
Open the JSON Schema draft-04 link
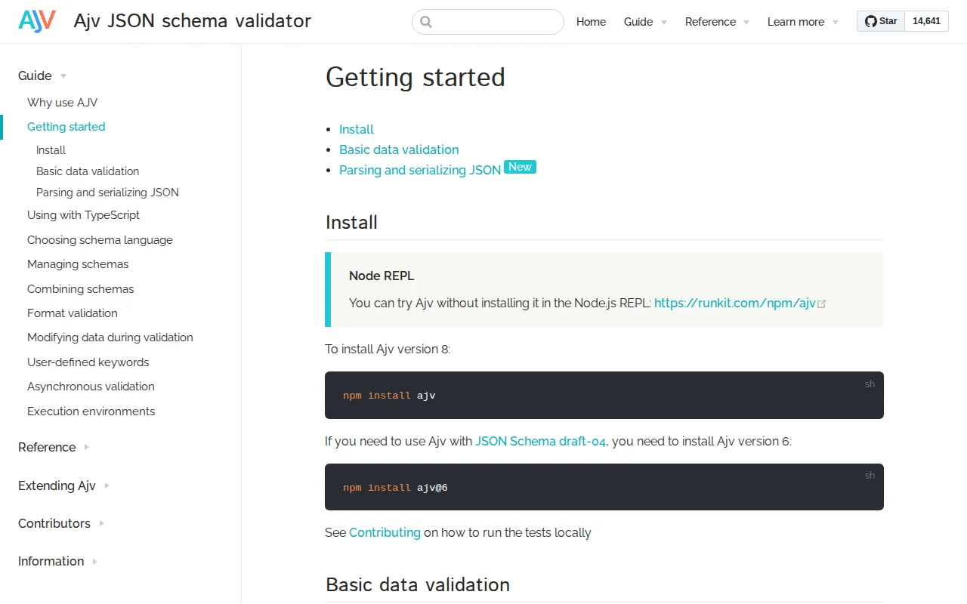click(540, 441)
